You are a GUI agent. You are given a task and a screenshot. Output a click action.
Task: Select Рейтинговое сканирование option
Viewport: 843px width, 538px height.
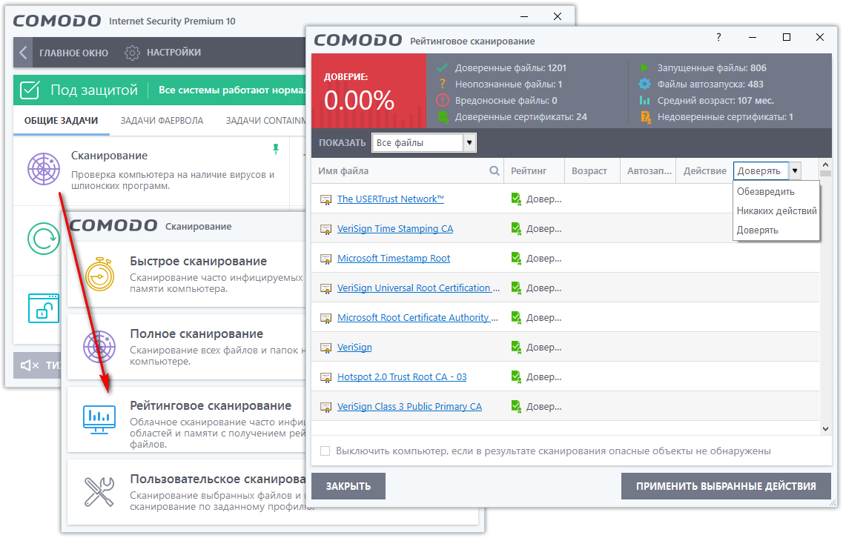(187, 419)
